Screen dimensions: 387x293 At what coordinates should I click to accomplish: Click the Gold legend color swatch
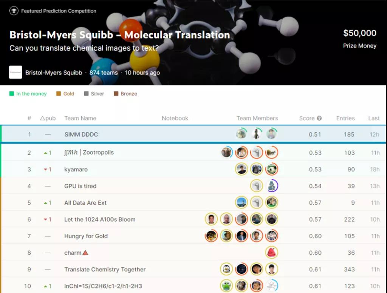pos(59,94)
